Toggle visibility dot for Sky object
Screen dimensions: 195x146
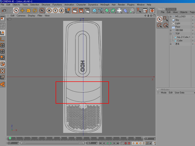[193, 20]
